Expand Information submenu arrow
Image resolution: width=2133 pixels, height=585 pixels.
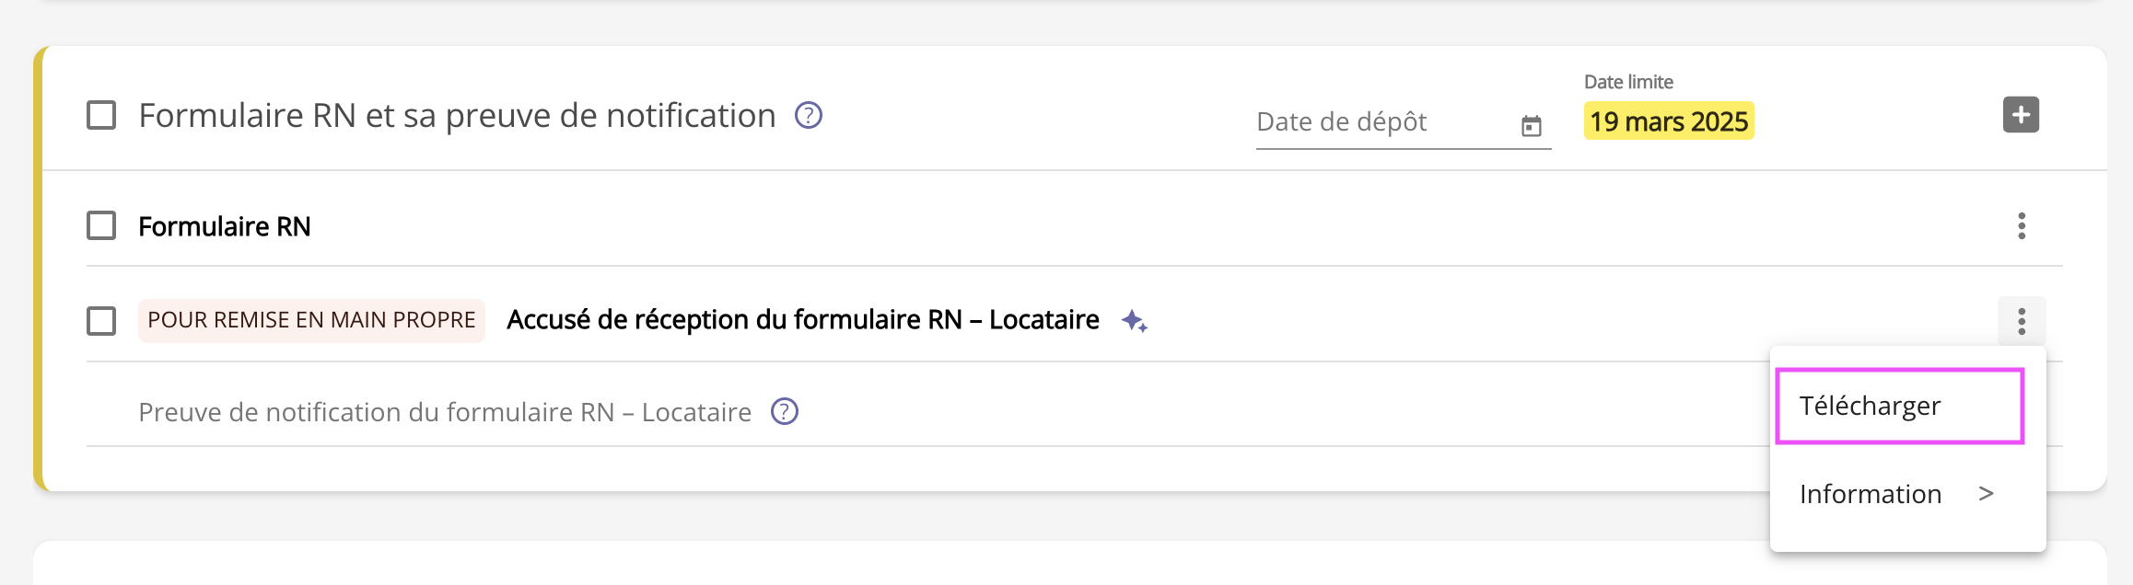pos(1987,494)
